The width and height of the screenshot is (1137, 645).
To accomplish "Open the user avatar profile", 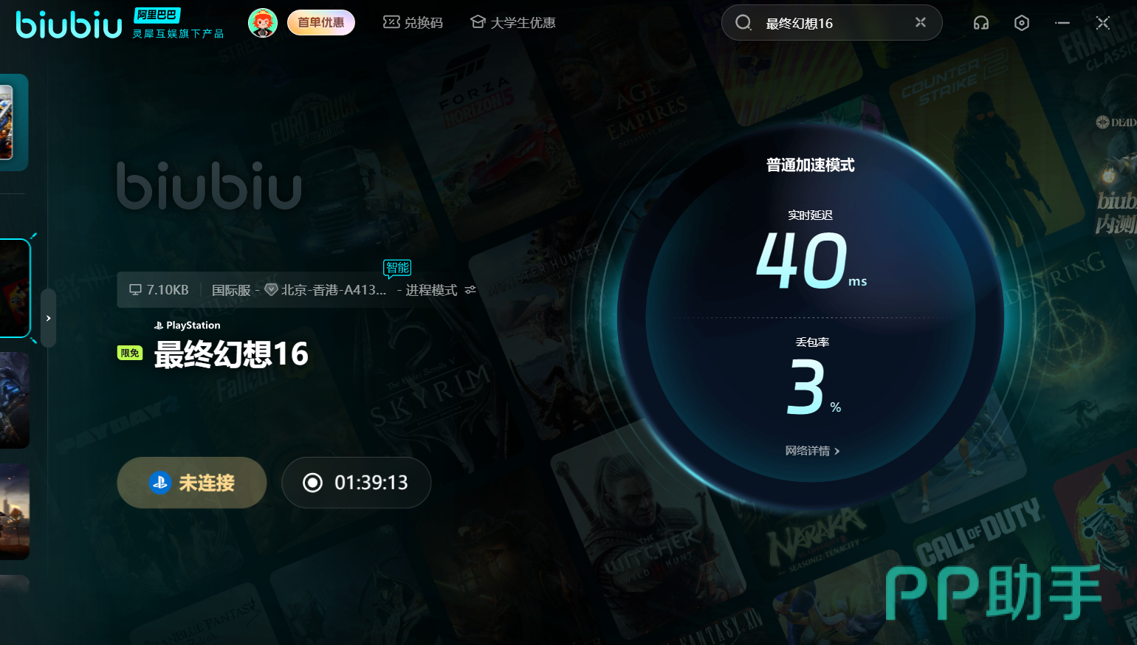I will click(262, 23).
